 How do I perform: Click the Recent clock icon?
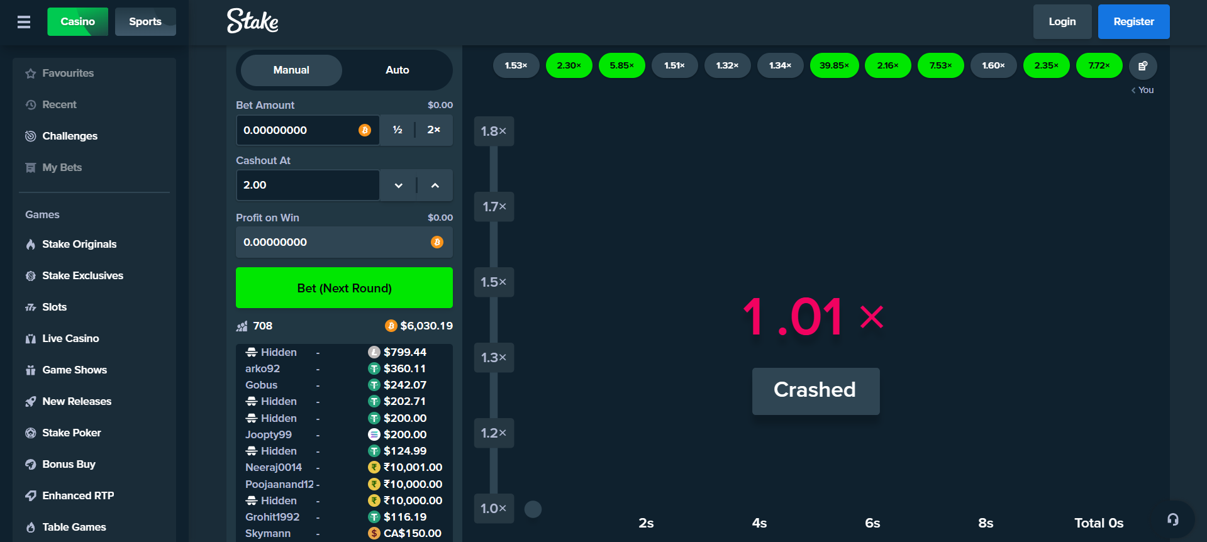coord(30,105)
